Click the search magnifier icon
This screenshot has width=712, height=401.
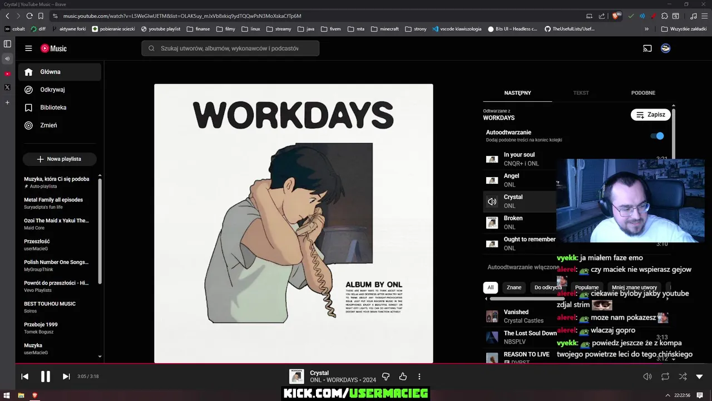click(151, 48)
